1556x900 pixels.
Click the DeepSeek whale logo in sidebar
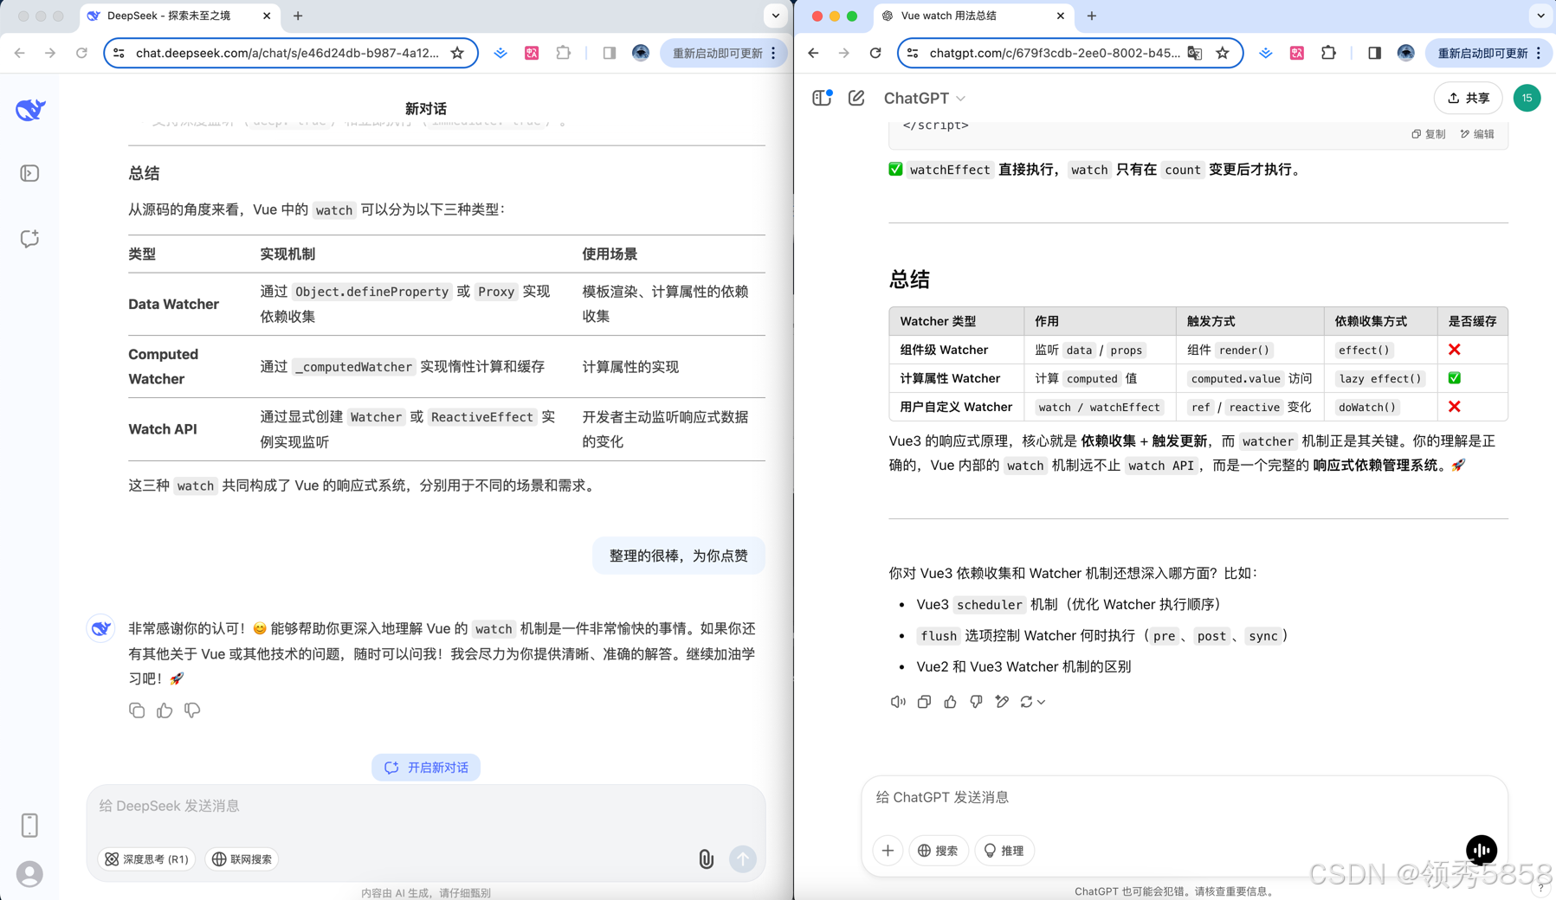pos(30,110)
